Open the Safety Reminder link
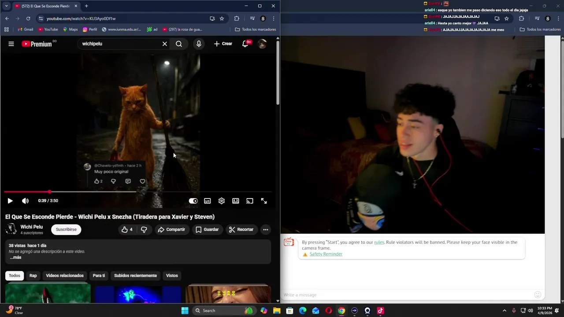 [326, 254]
